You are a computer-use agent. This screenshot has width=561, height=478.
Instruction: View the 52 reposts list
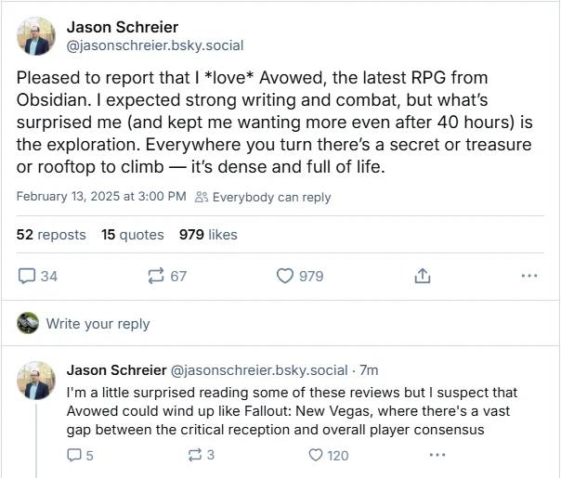tap(51, 235)
